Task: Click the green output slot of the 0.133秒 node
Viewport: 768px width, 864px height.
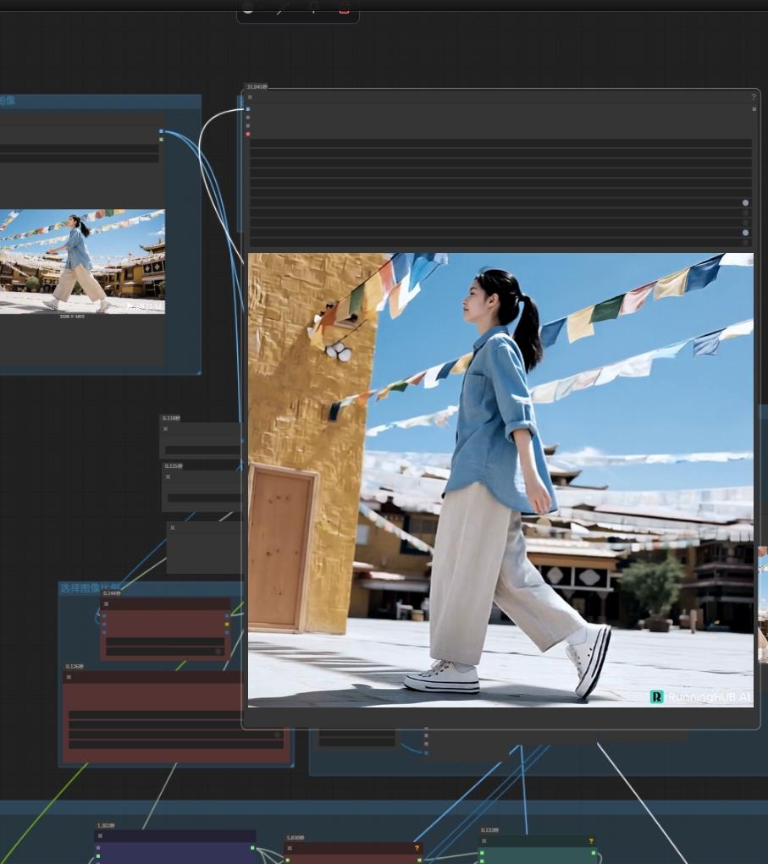Action: pos(594,853)
